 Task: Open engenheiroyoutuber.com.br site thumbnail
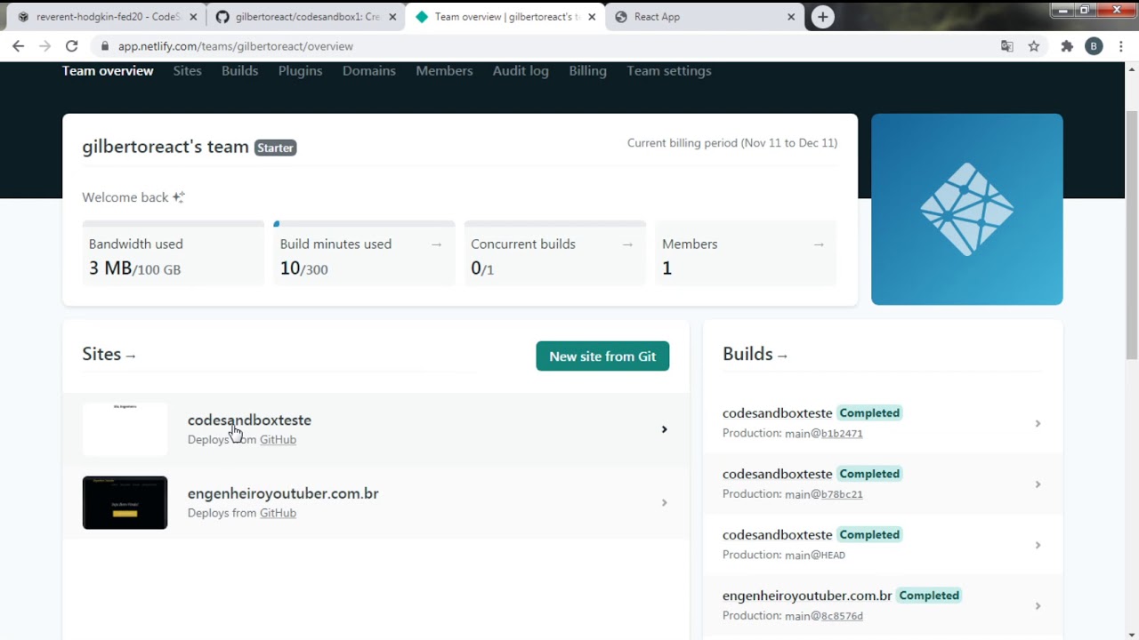coord(125,503)
